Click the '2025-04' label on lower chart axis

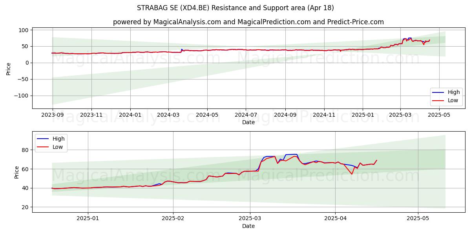(x=335, y=219)
